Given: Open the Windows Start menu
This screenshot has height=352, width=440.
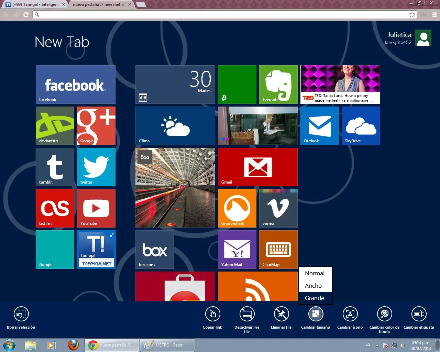Looking at the screenshot, I should [9, 345].
